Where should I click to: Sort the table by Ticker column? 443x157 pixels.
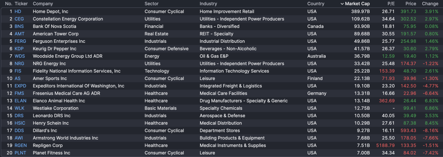tap(20, 4)
